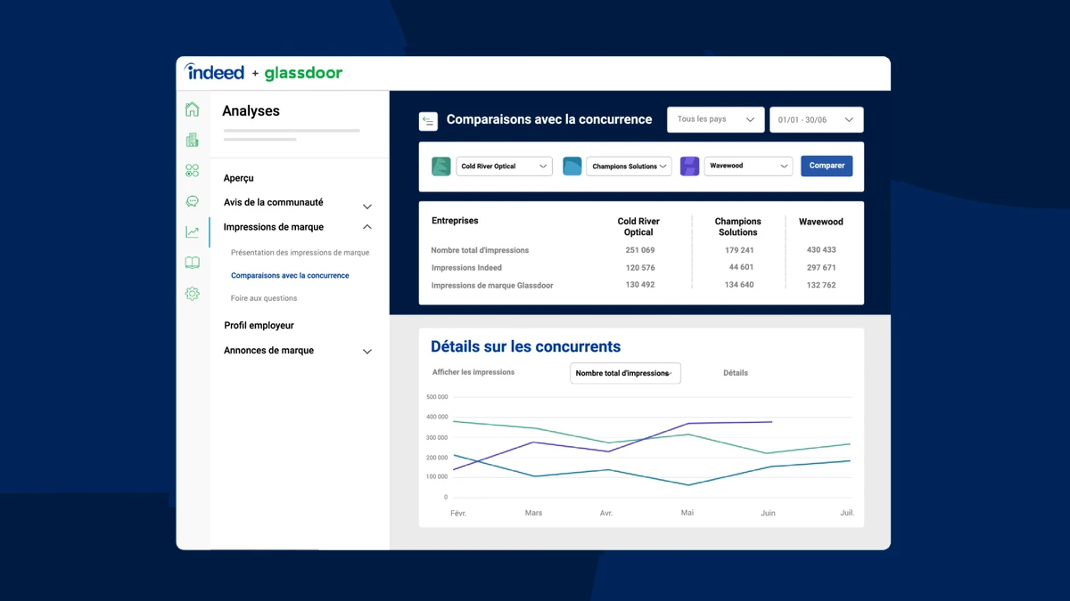Click the value 430 433
The width and height of the screenshot is (1070, 601).
821,250
